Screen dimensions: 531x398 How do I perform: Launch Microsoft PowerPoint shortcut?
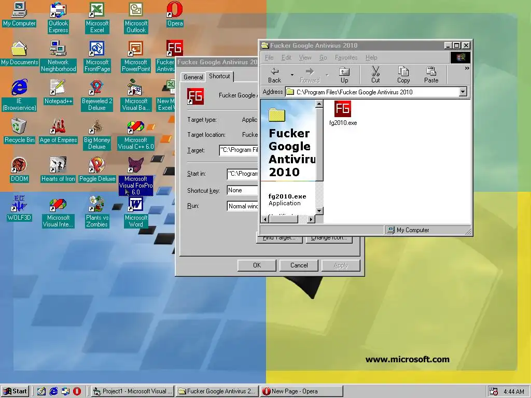coord(136,56)
